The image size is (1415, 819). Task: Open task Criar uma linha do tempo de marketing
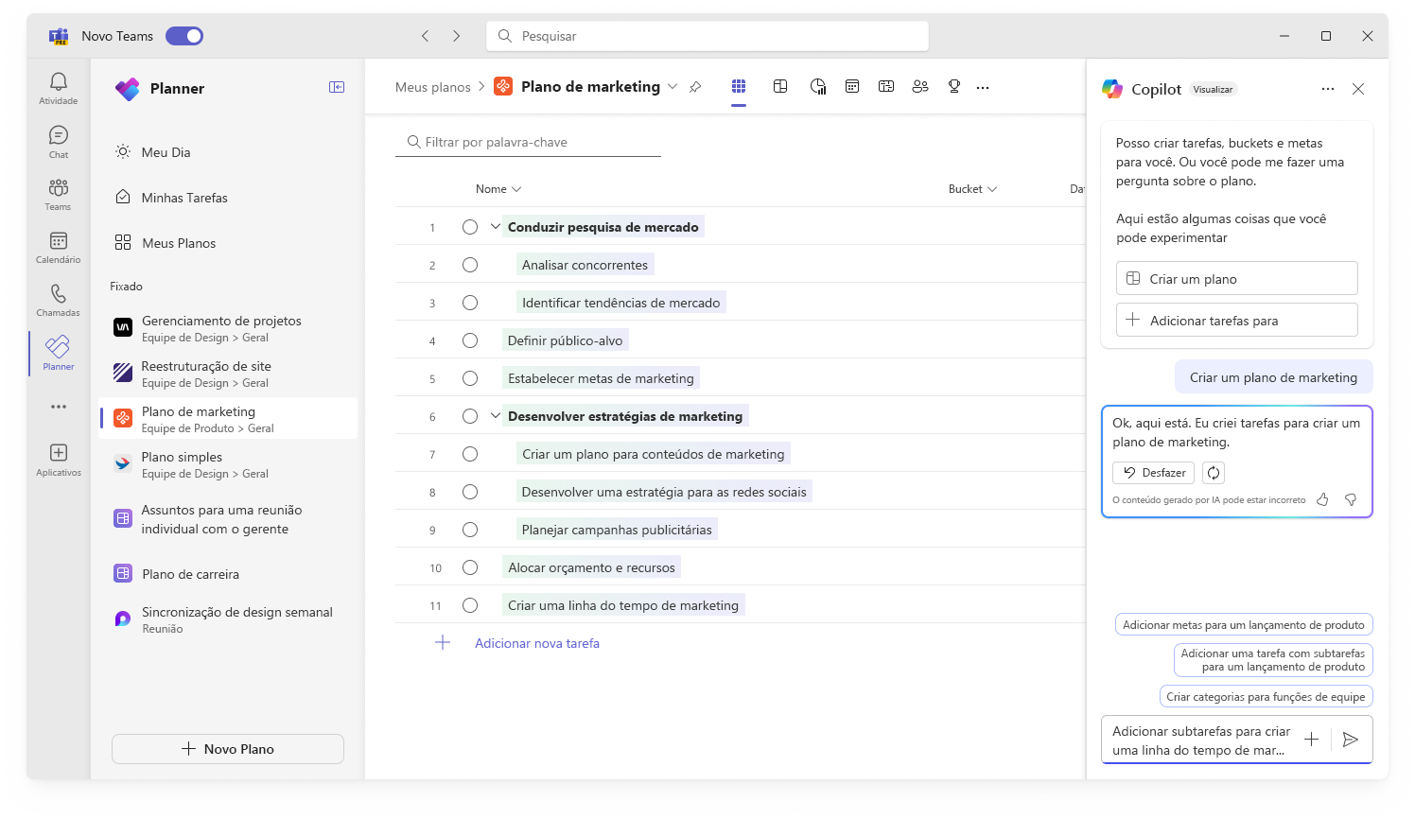[623, 605]
